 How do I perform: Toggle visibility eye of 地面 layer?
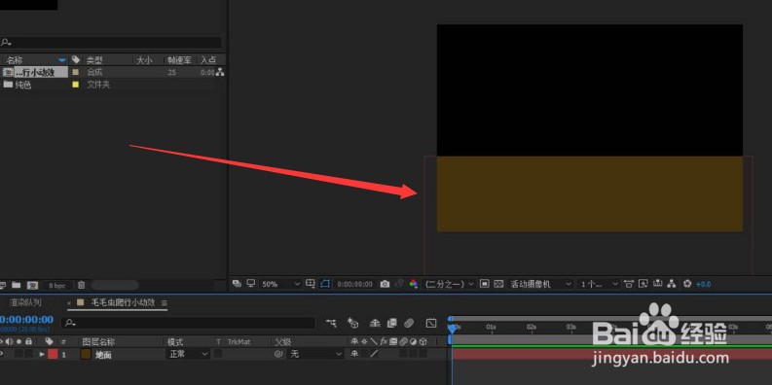pyautogui.click(x=2, y=354)
